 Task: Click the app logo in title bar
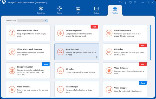point(4,2)
